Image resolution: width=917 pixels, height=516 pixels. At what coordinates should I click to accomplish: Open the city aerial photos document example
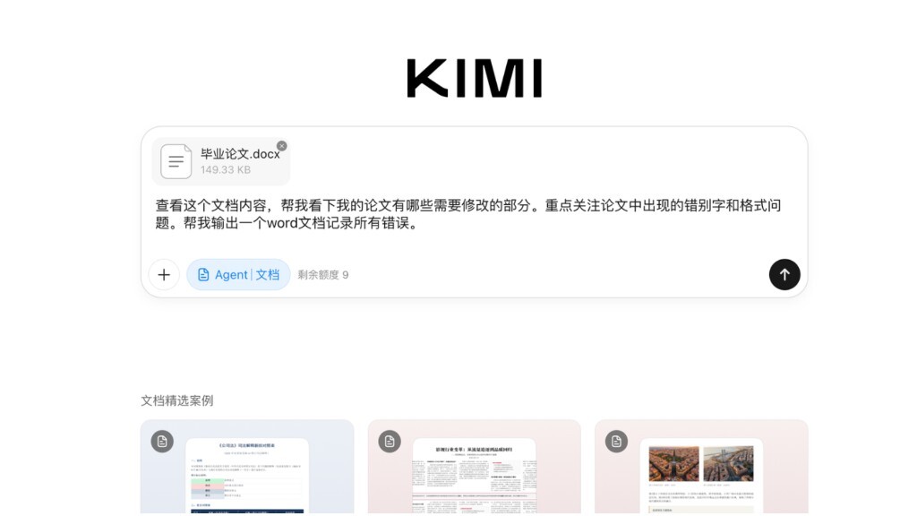pos(701,477)
